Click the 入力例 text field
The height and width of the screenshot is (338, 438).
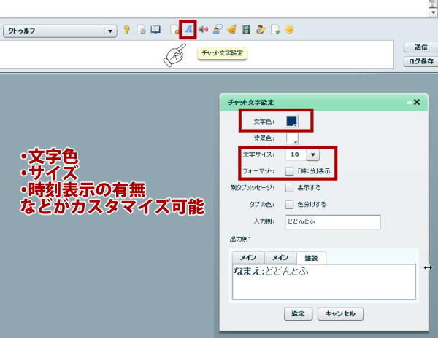[333, 222]
